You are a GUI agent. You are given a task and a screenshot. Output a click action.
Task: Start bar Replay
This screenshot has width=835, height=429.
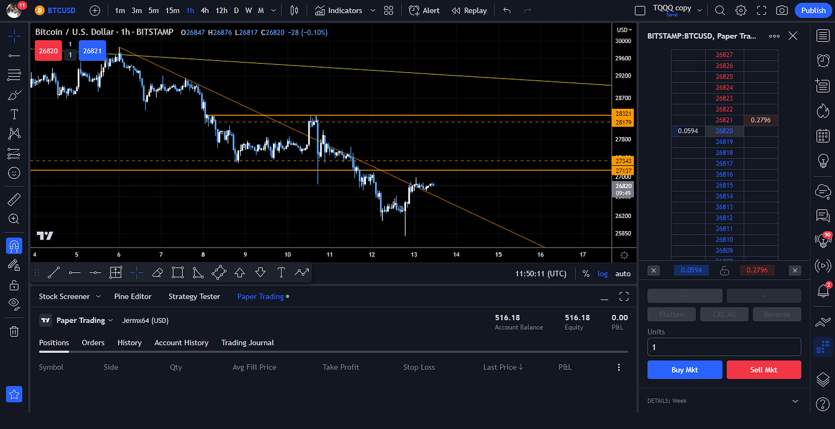click(469, 10)
